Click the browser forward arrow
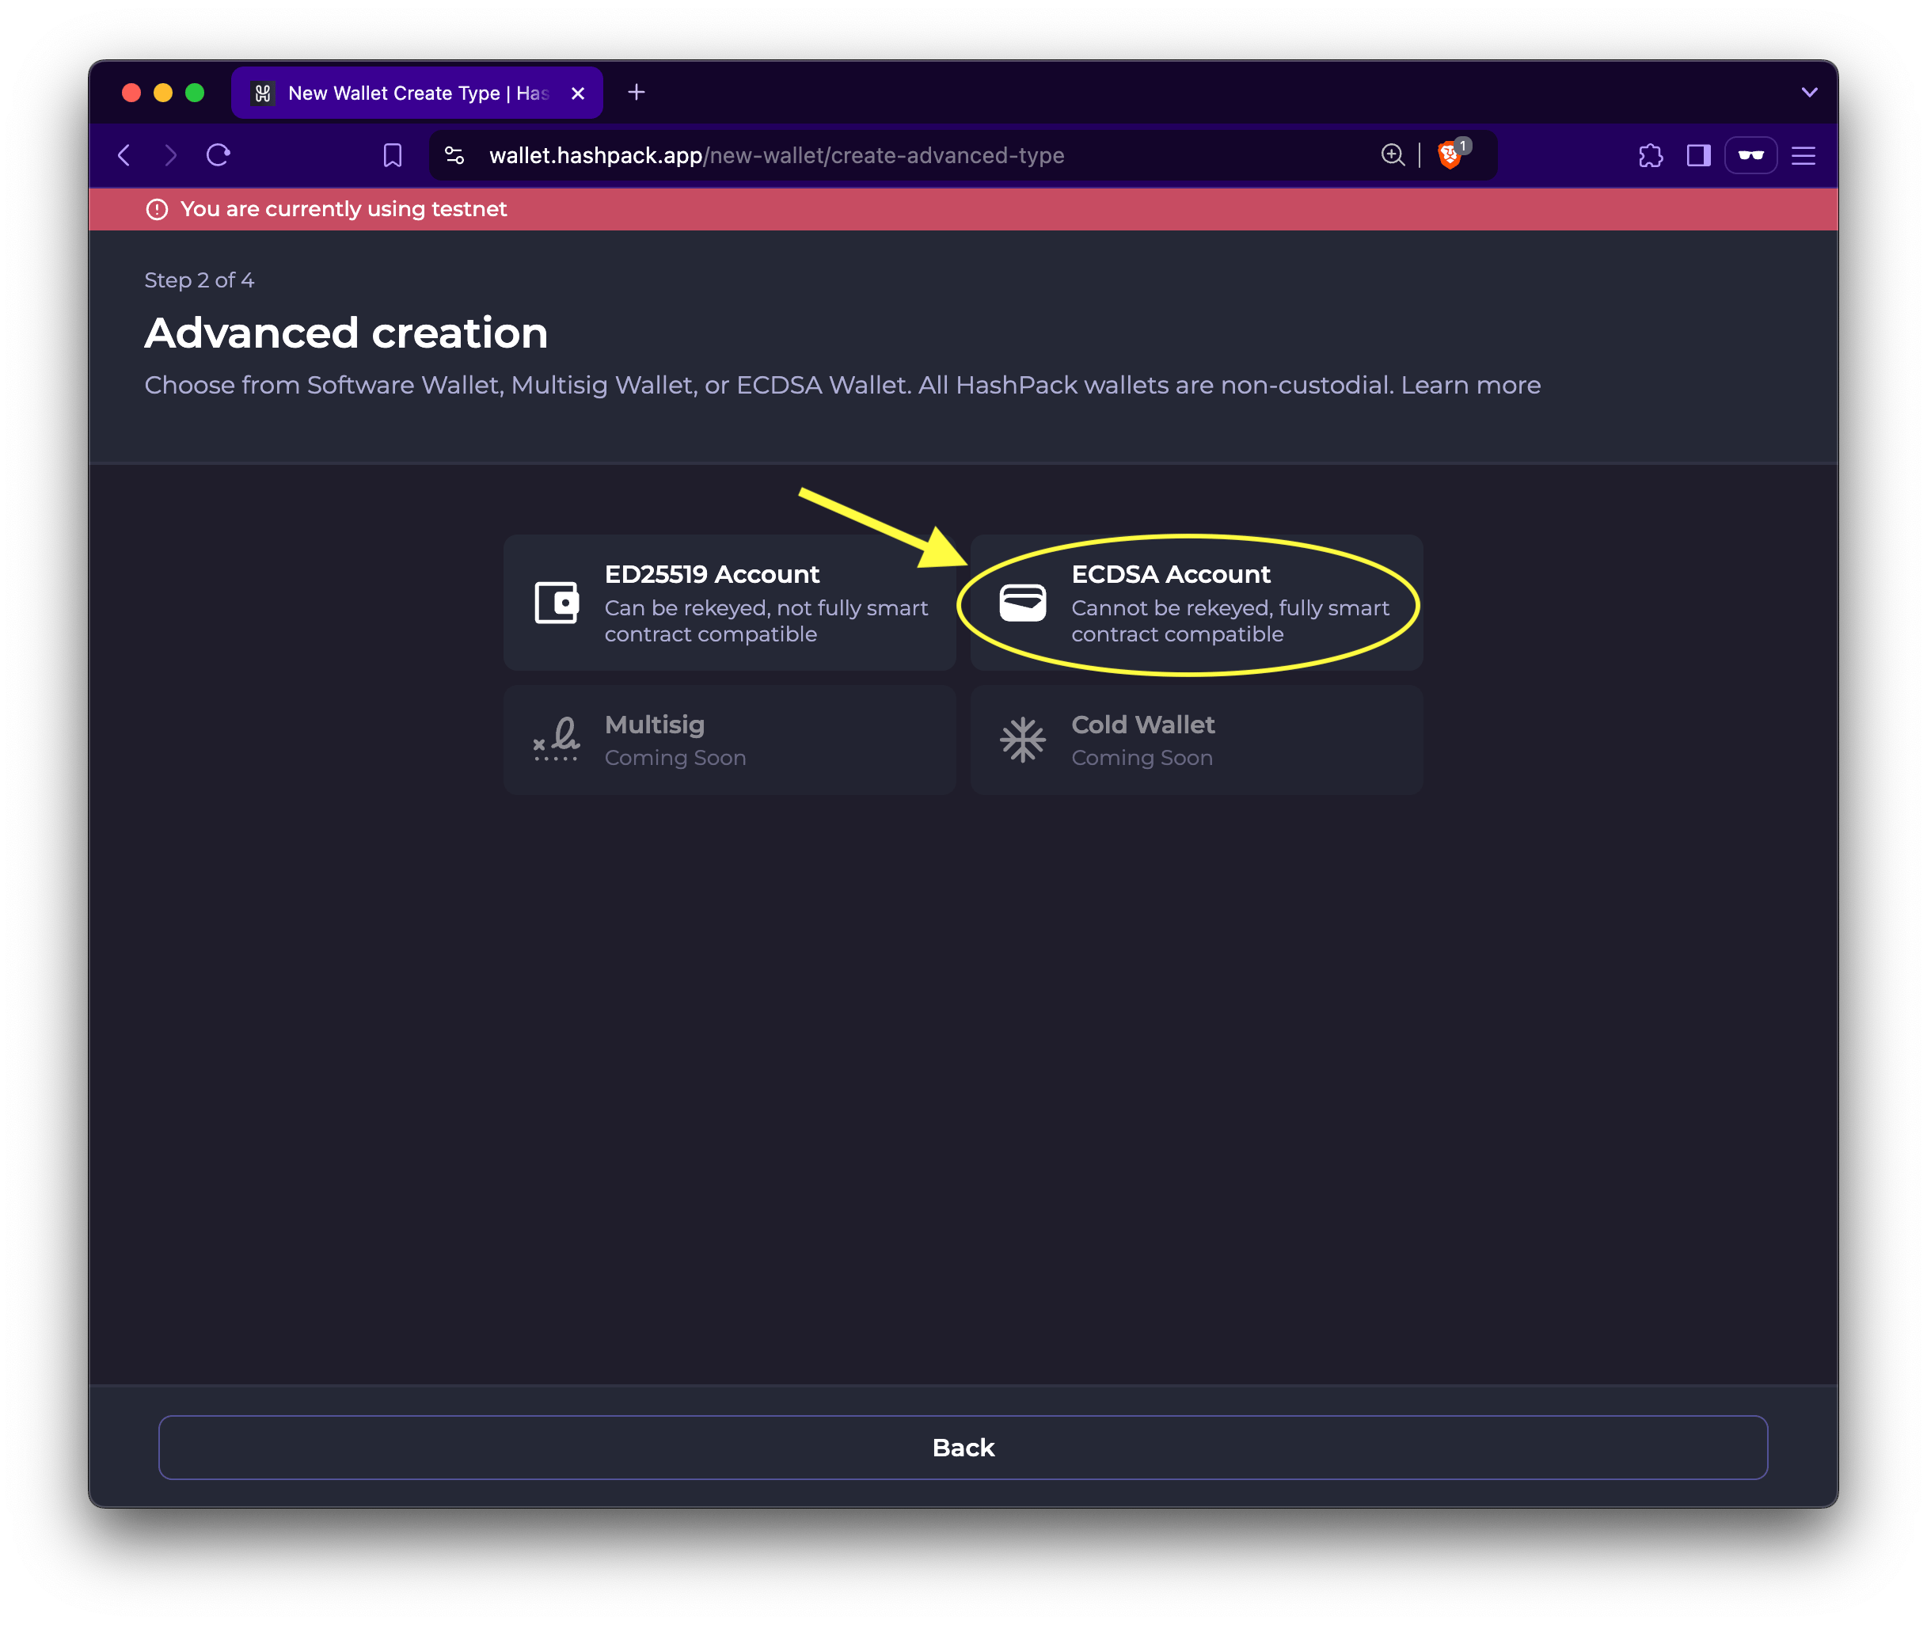The height and width of the screenshot is (1625, 1927). point(170,156)
